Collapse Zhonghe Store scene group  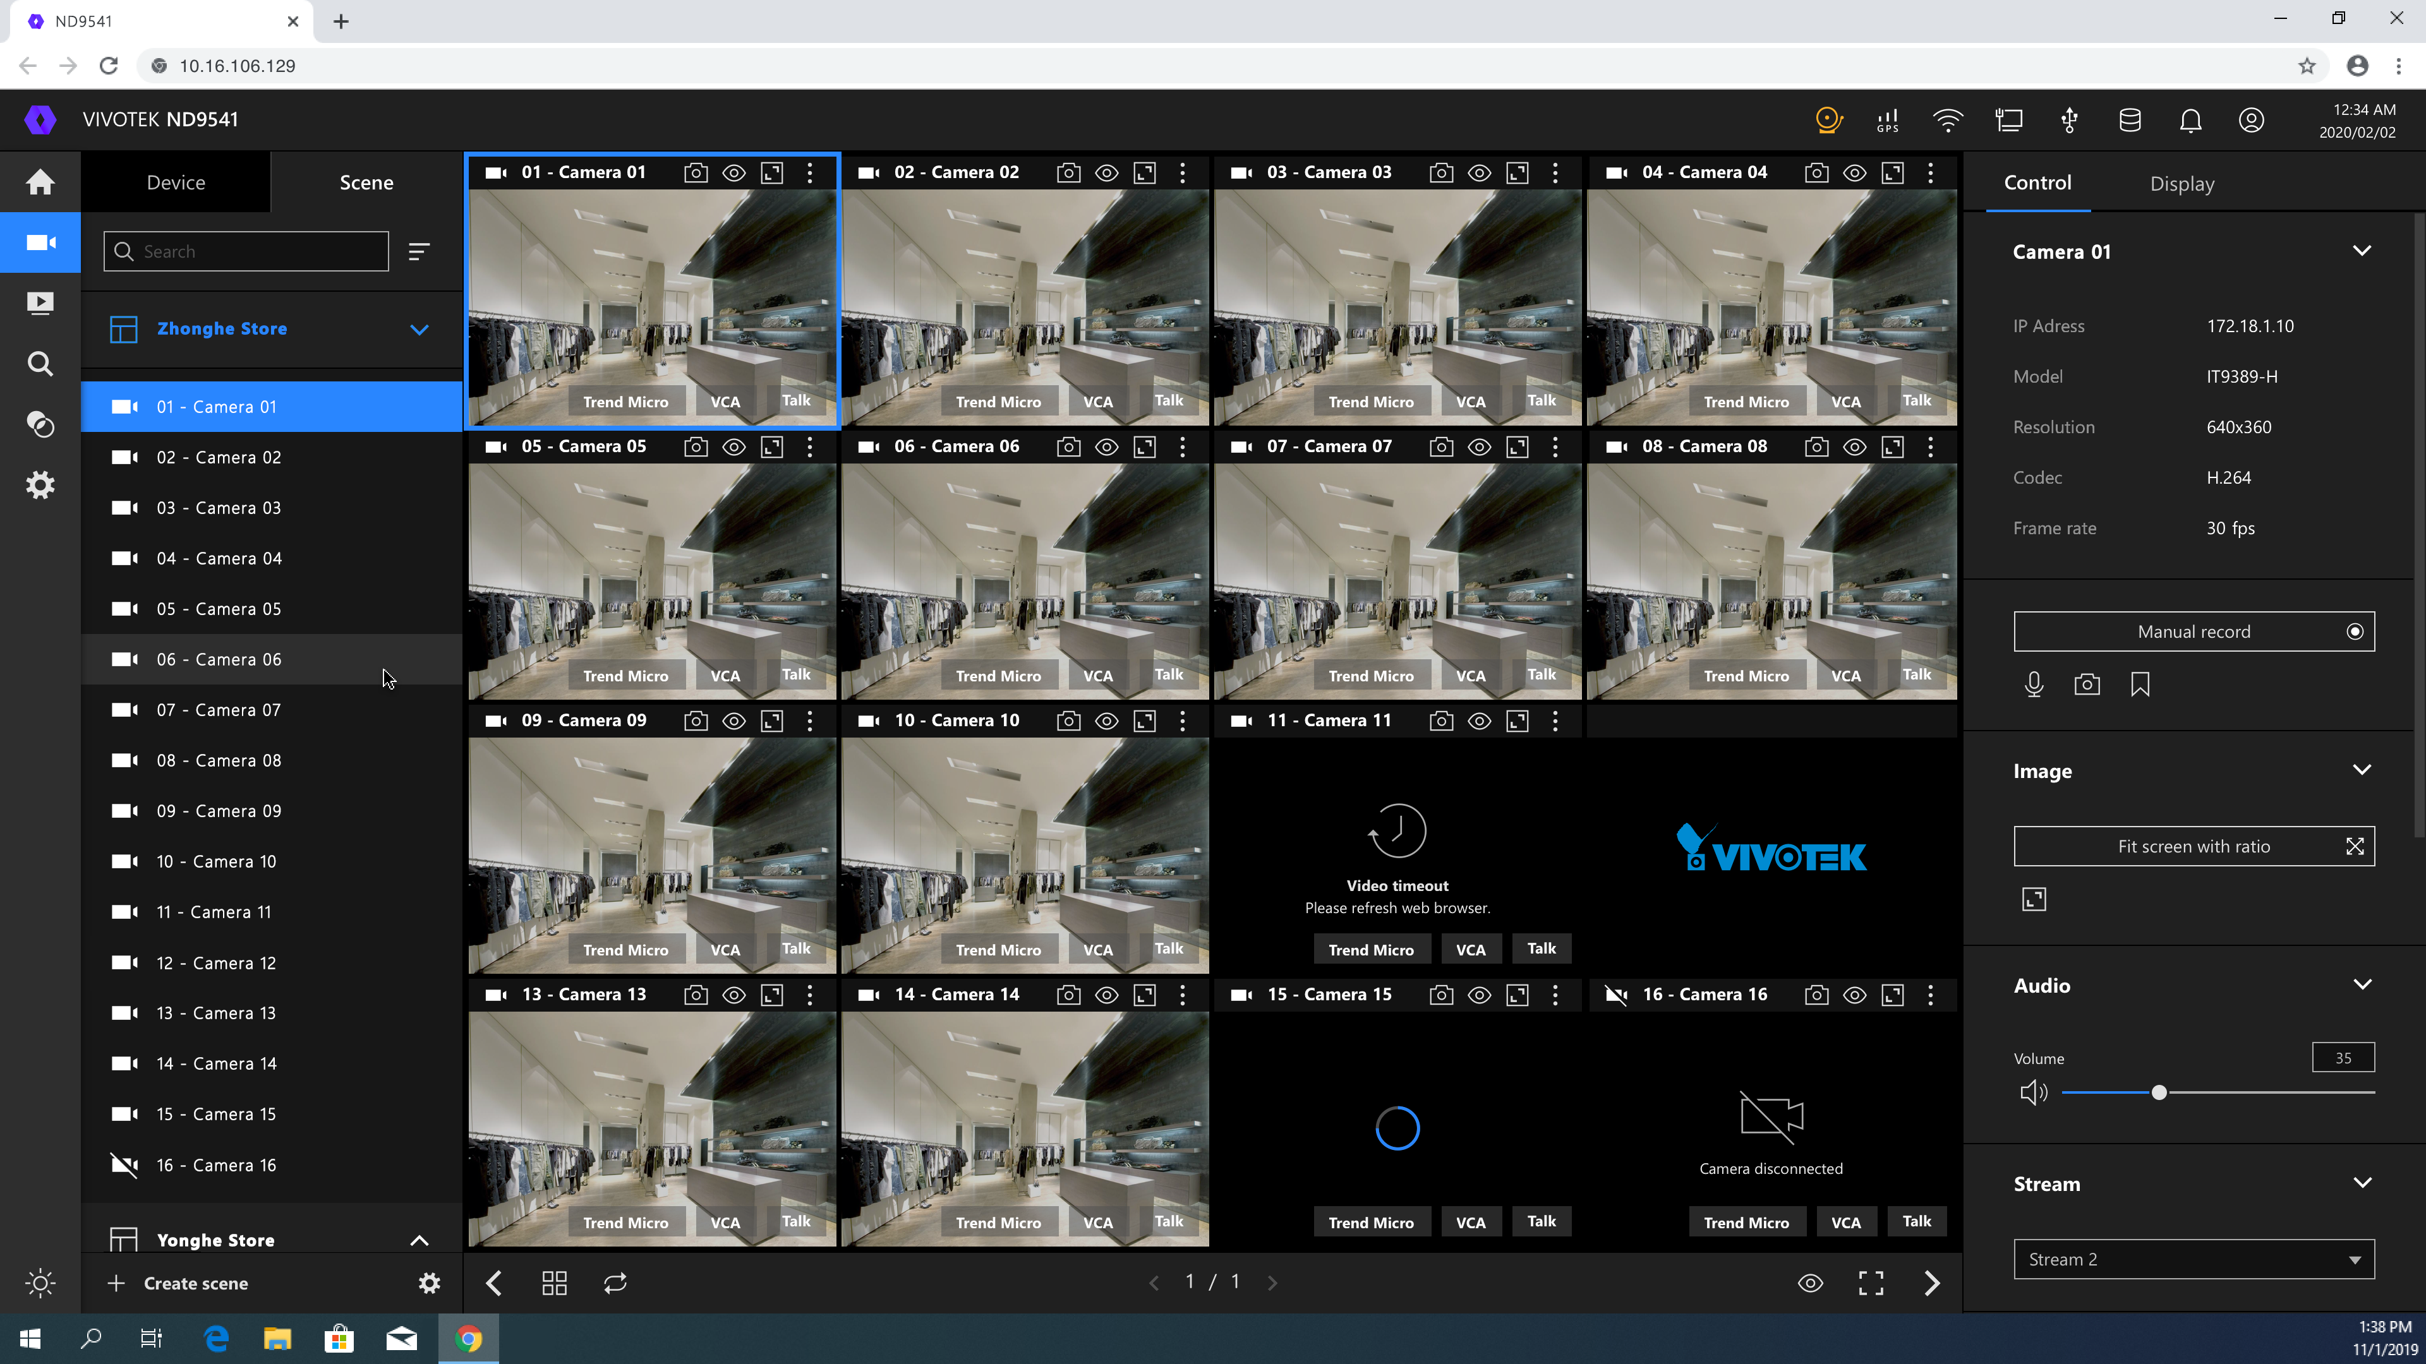pyautogui.click(x=419, y=330)
